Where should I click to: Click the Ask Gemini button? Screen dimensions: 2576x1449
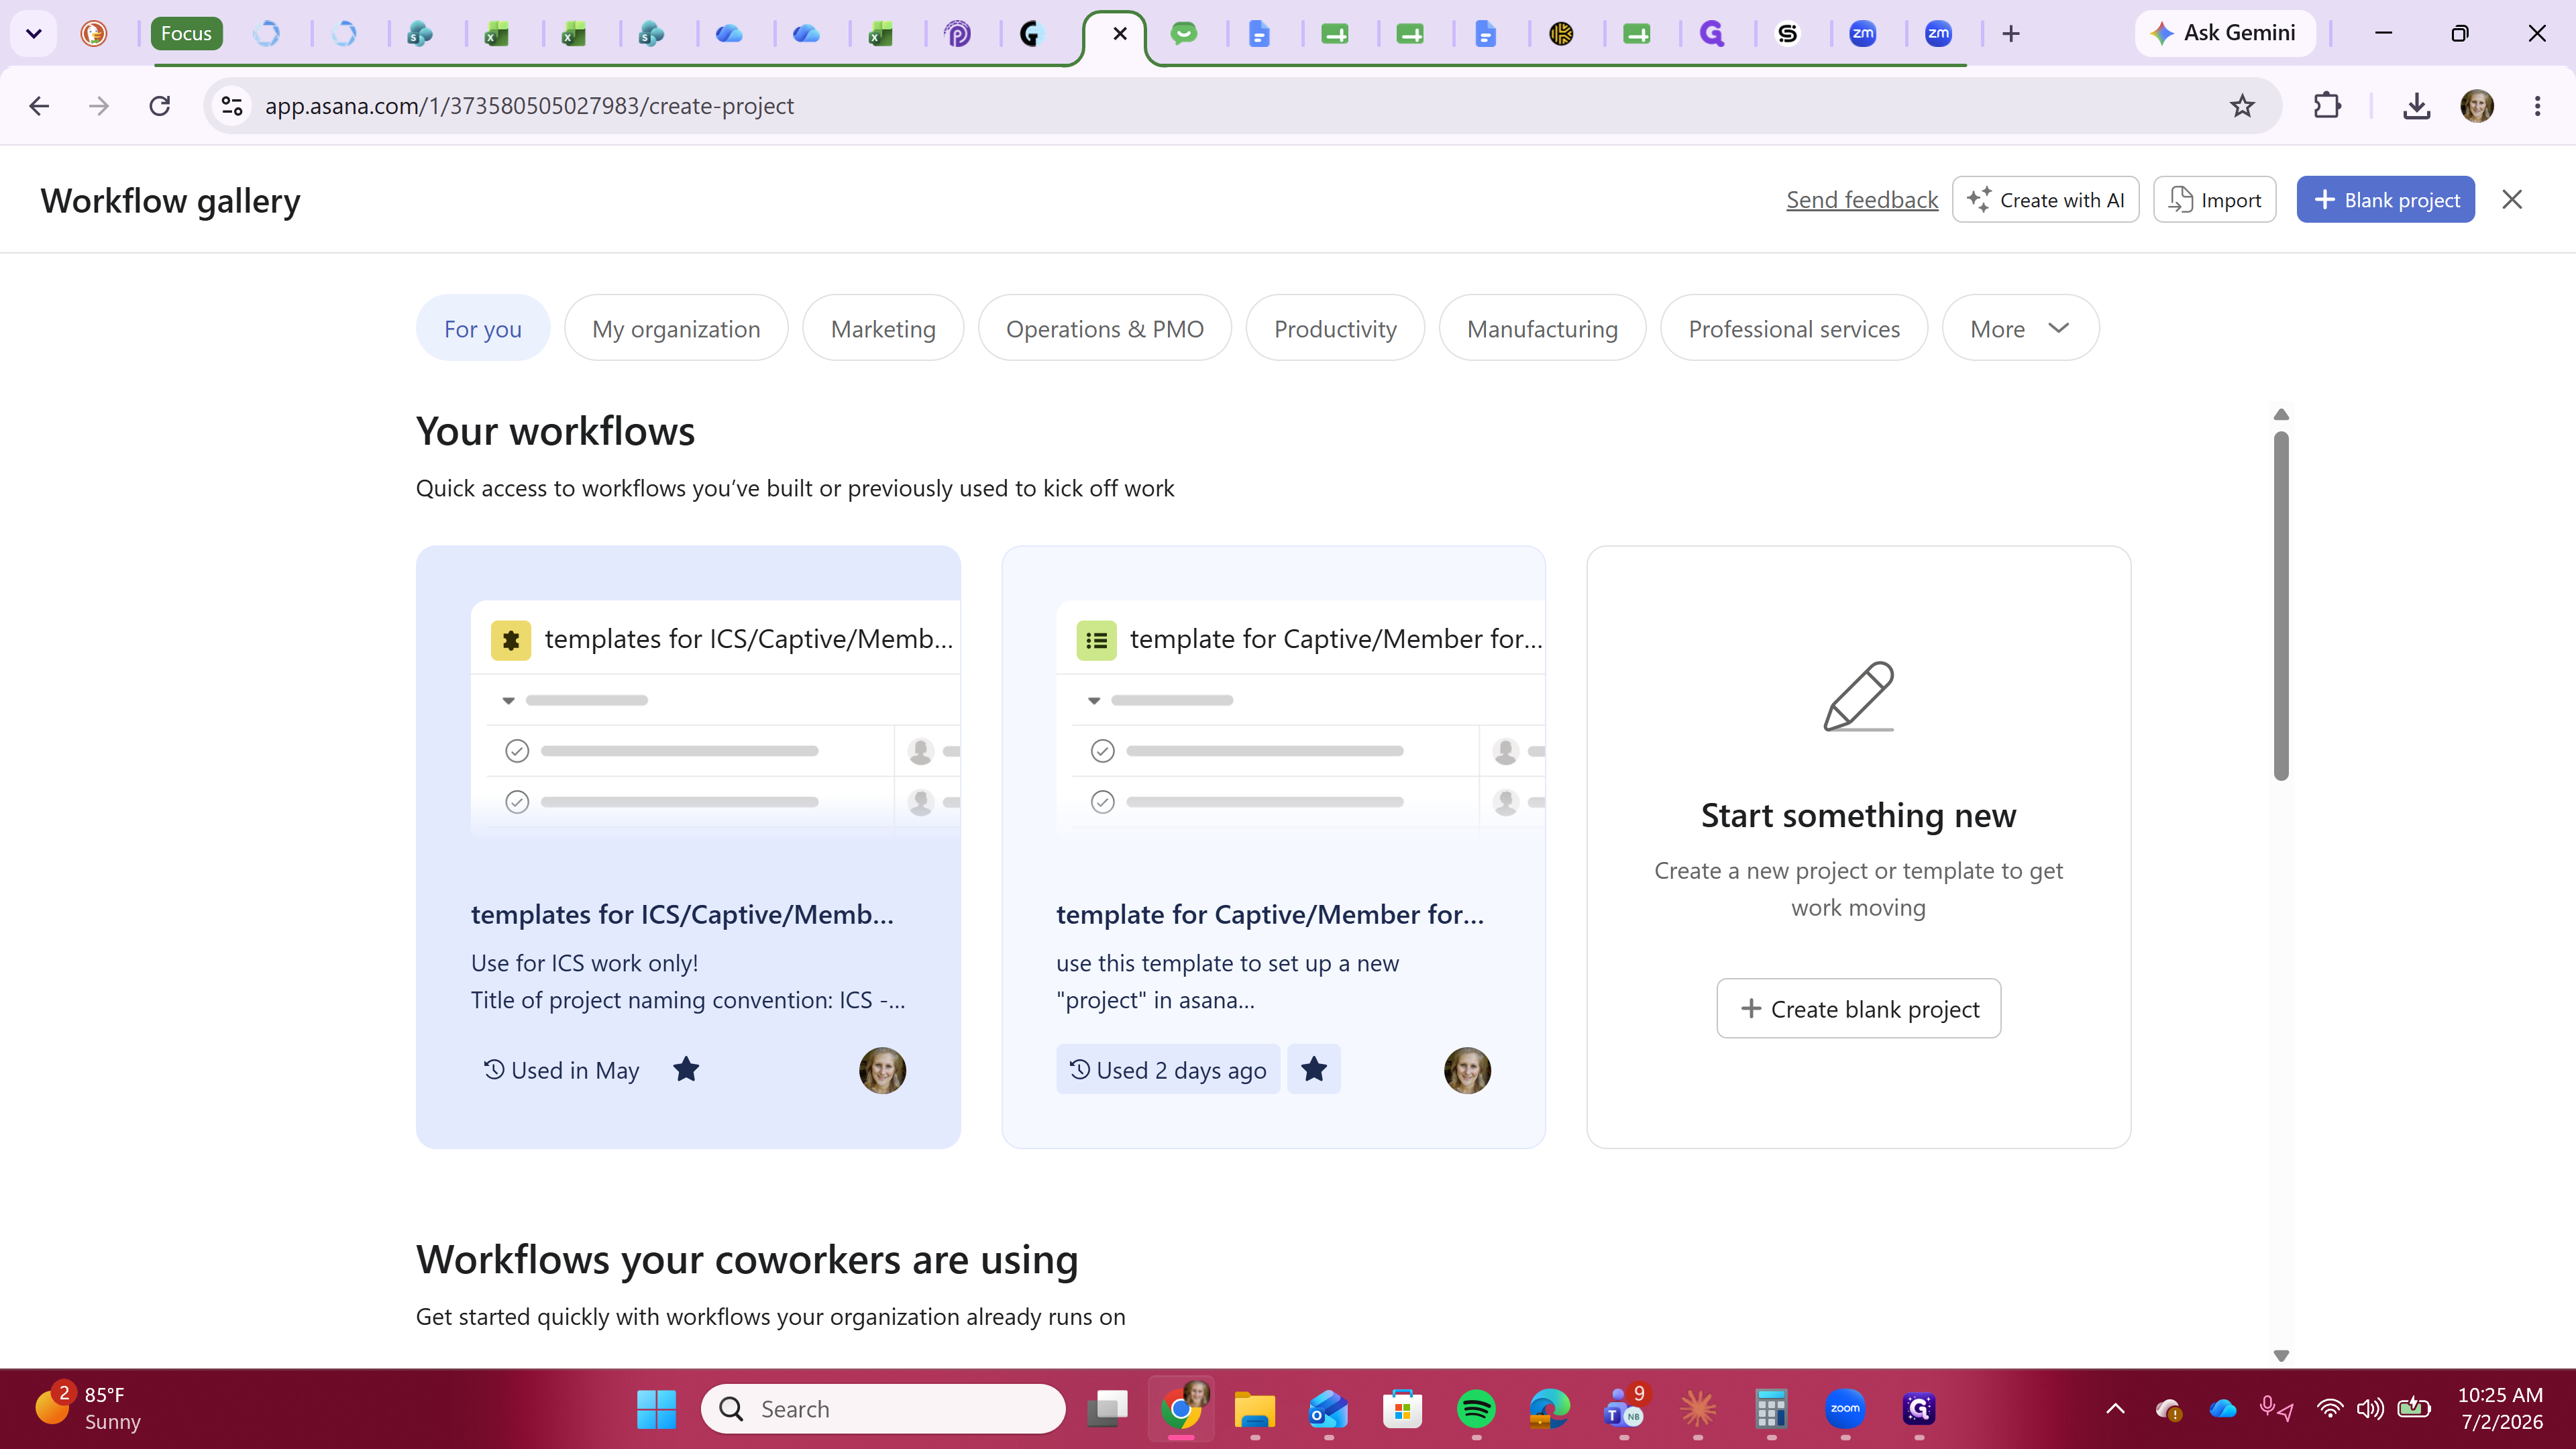click(2224, 33)
